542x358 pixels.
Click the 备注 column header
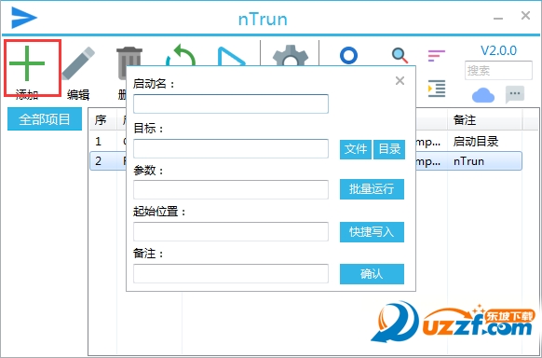484,120
